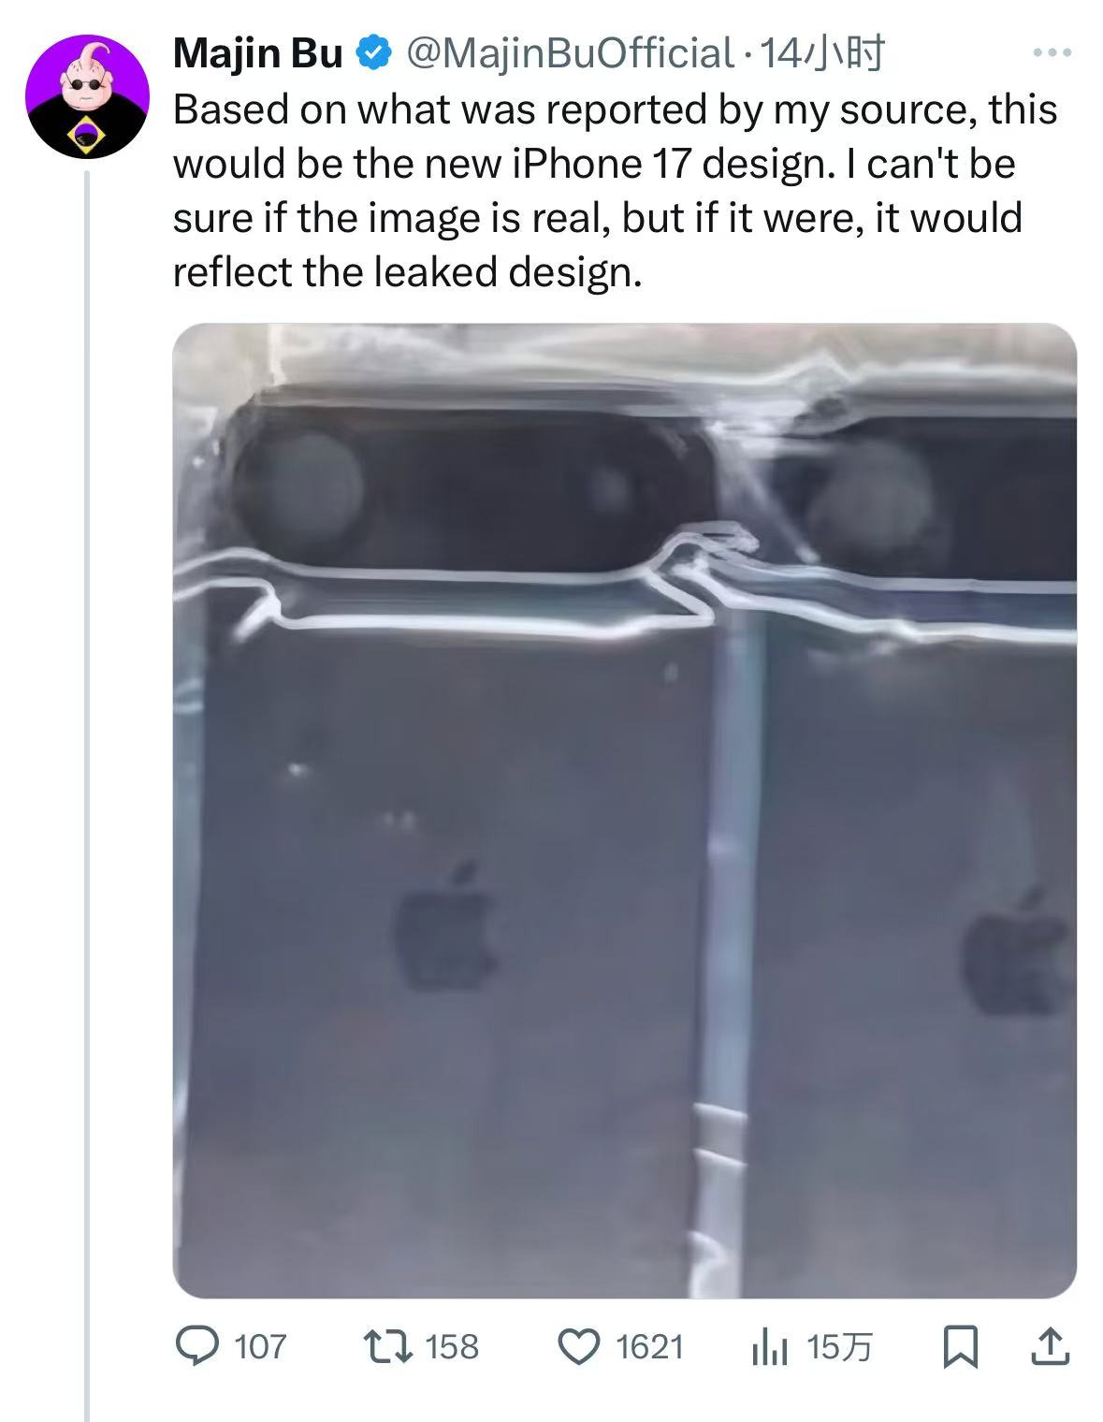Click the reply speech bubble icon
This screenshot has width=1103, height=1422.
pos(198,1346)
